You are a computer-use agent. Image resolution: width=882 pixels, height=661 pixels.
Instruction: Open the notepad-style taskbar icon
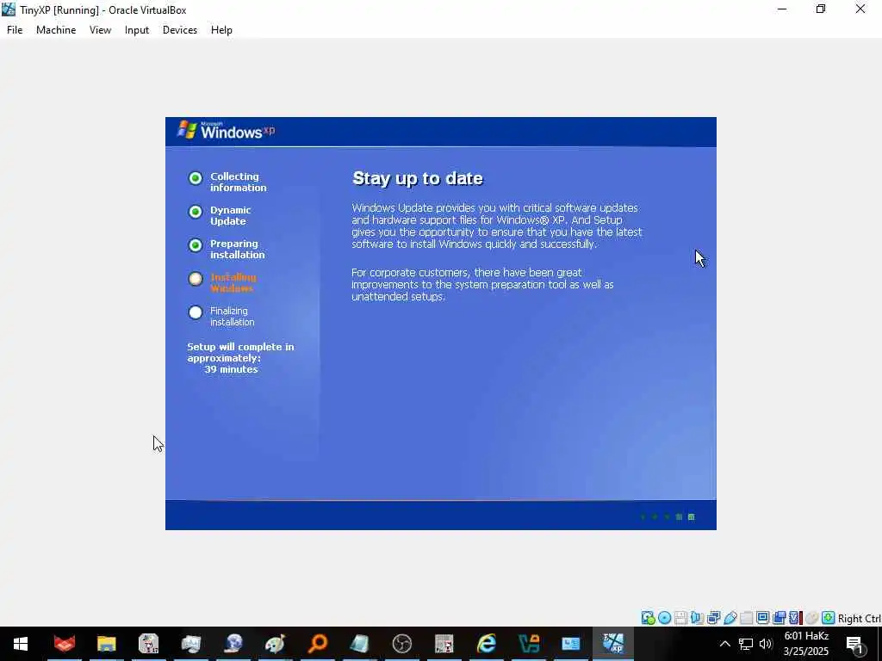(x=360, y=644)
